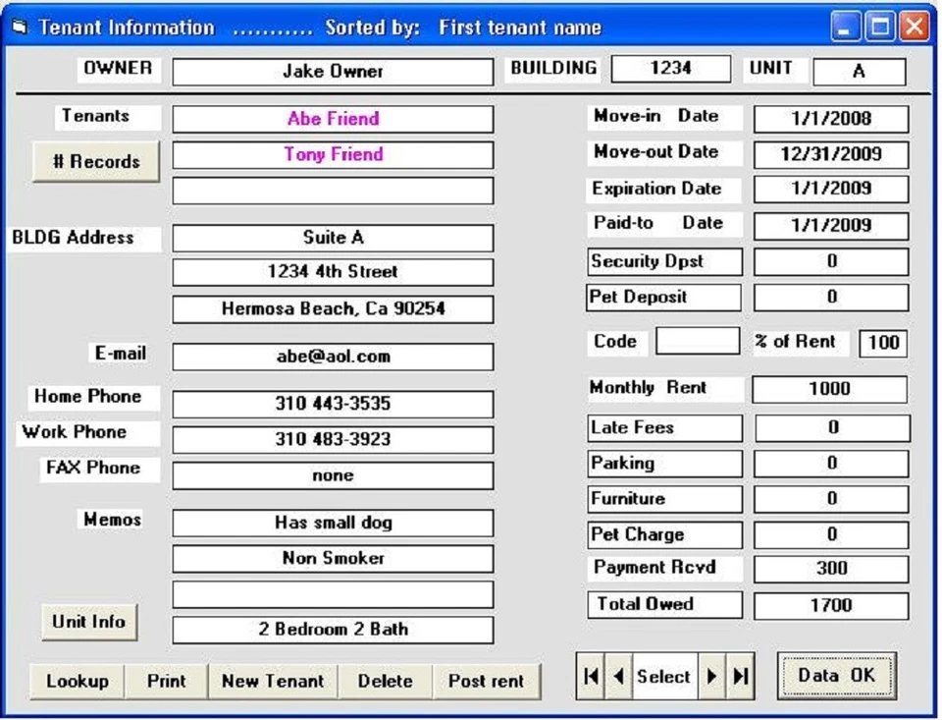This screenshot has height=720, width=942.
Task: Click the Security Dpst label
Action: click(x=663, y=261)
